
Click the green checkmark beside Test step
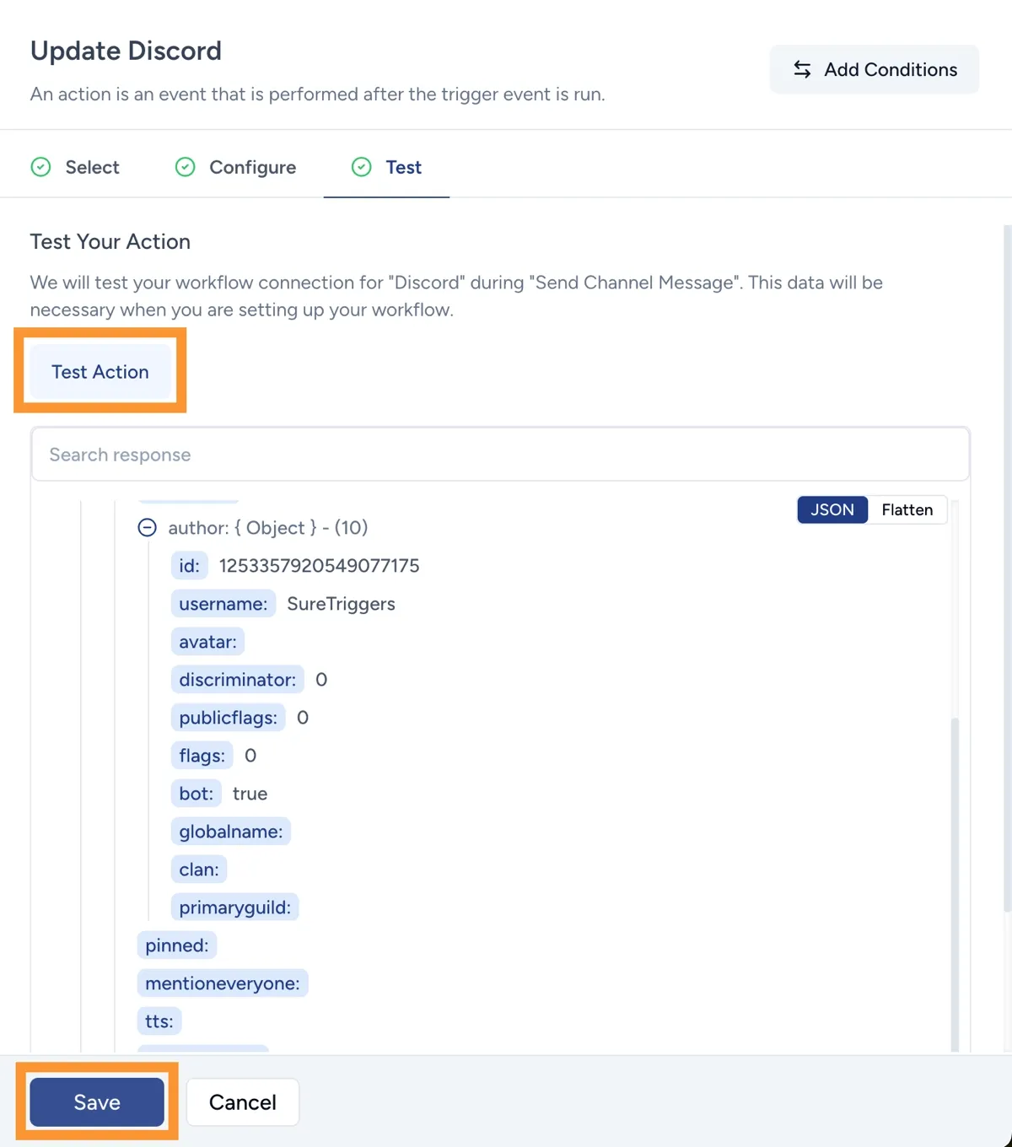click(361, 167)
